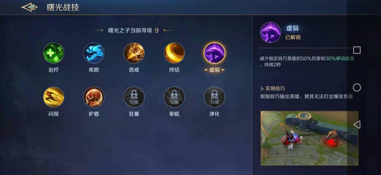
Task: Choose the 闪现 flash skill icon
Action: (54, 97)
